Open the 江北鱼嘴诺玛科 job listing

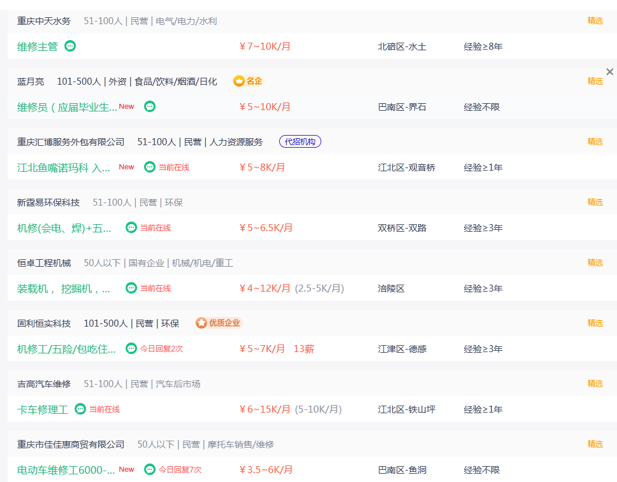click(63, 167)
